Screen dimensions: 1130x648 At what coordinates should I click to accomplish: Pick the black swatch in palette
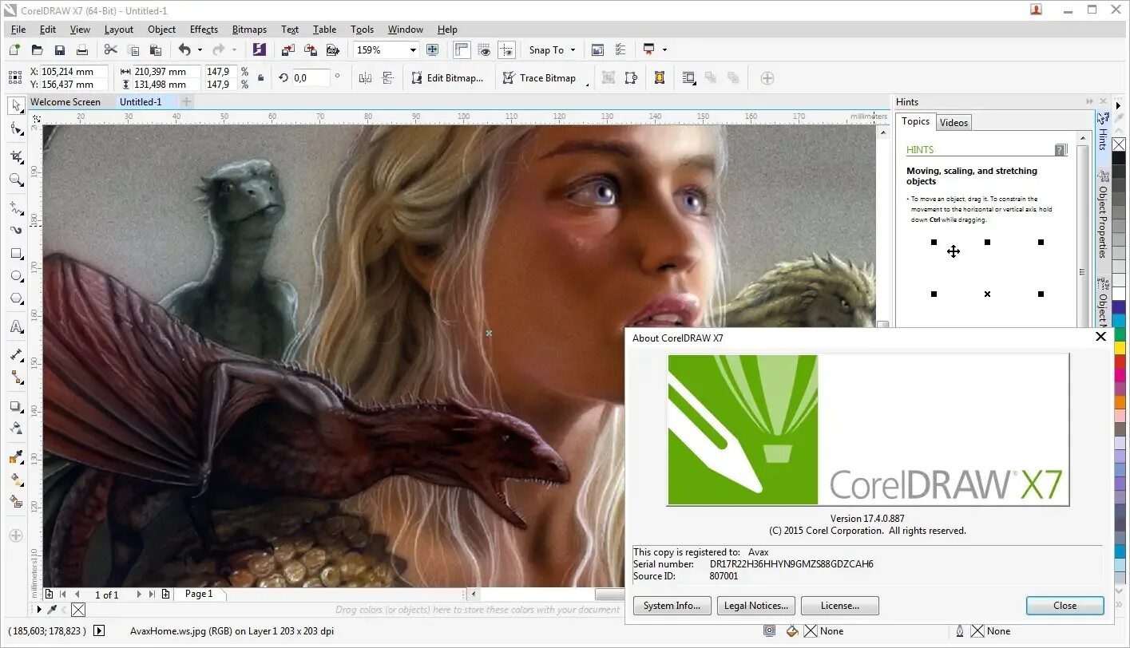[1119, 159]
